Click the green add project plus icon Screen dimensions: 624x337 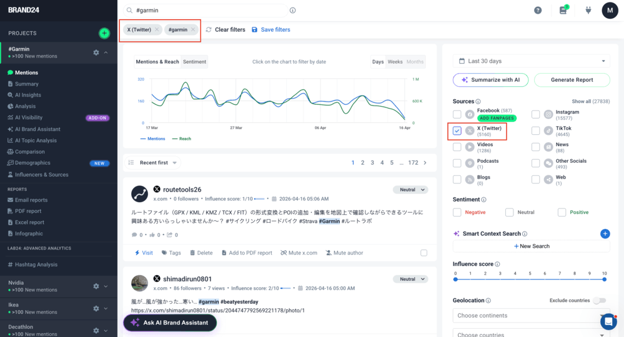pyautogui.click(x=104, y=33)
